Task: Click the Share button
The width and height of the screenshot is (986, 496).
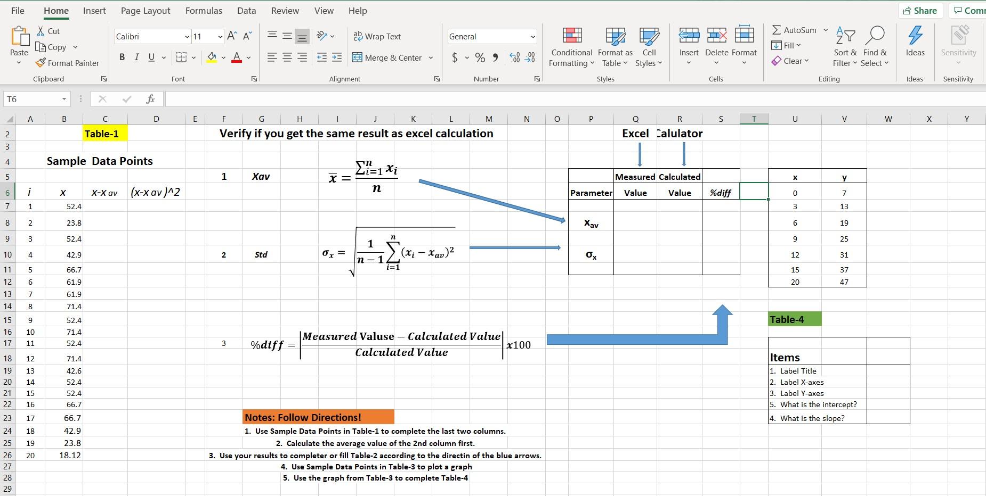Action: 920,10
